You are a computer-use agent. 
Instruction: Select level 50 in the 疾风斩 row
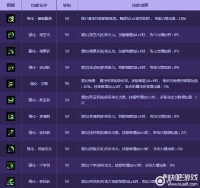(67, 181)
